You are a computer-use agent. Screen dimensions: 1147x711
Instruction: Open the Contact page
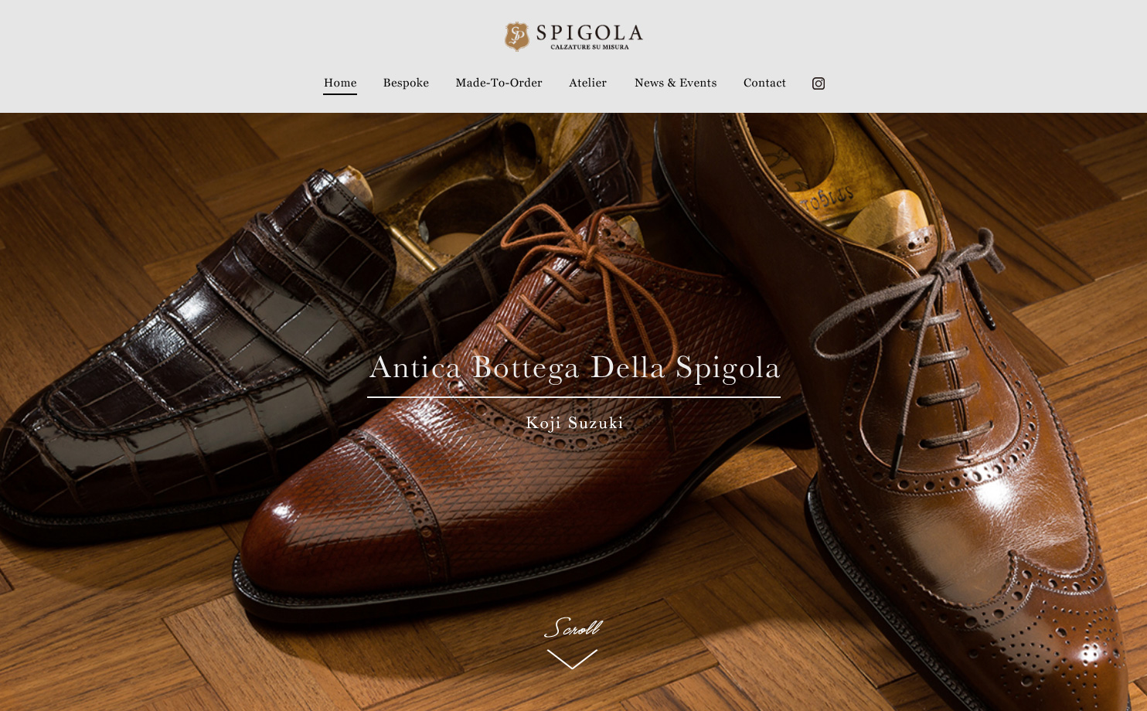[x=764, y=83]
